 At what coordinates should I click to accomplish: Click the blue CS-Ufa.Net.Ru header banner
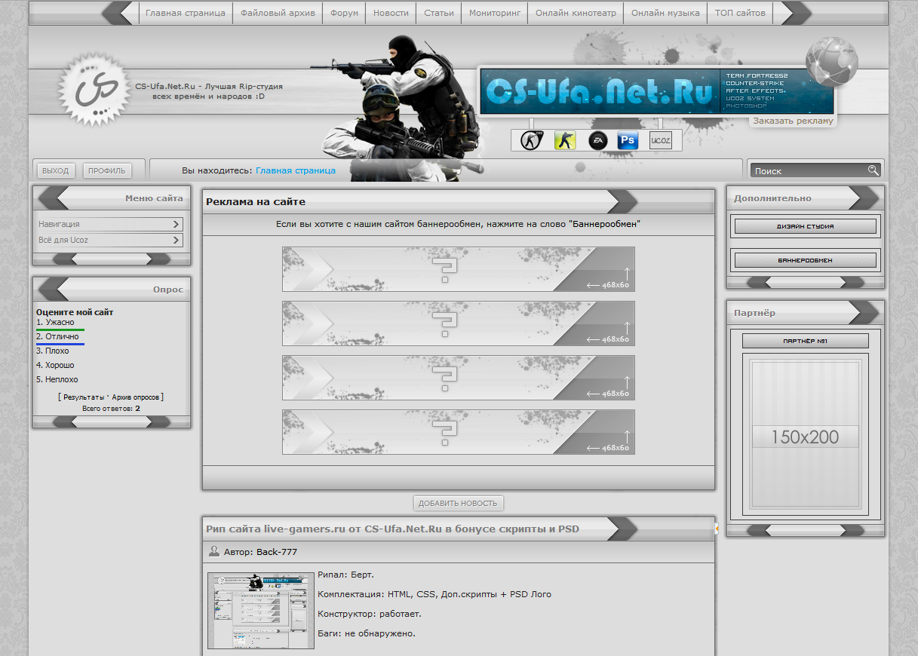point(656,91)
